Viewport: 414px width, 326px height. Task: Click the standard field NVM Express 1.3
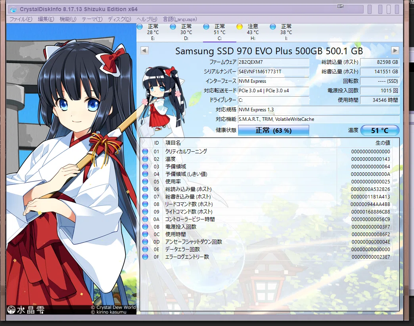(x=319, y=109)
